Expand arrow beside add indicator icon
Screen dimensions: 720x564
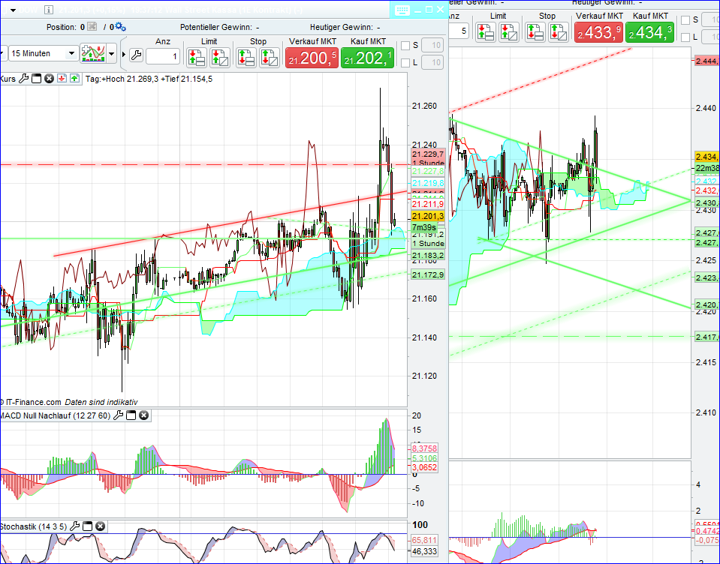112,54
